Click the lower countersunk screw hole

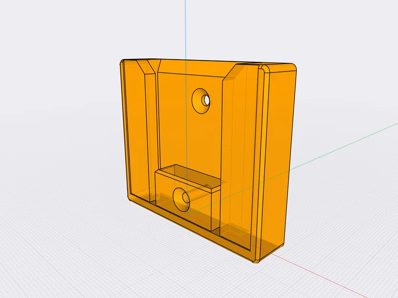click(182, 200)
